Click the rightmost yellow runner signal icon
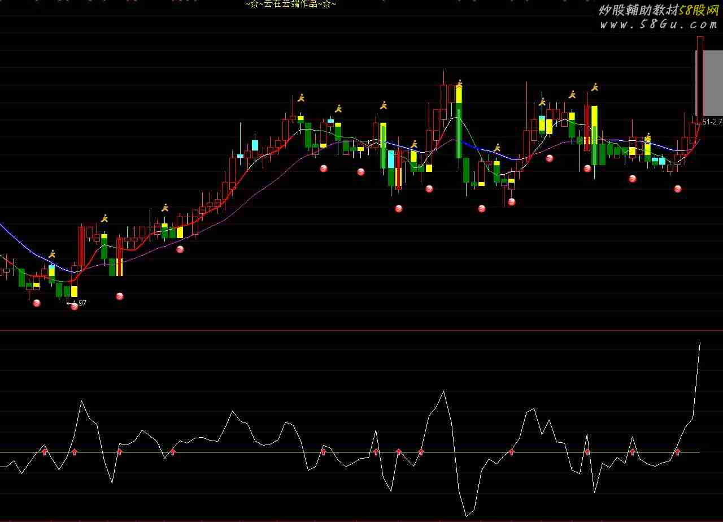Viewport: 723px width, 522px height. pyautogui.click(x=648, y=137)
